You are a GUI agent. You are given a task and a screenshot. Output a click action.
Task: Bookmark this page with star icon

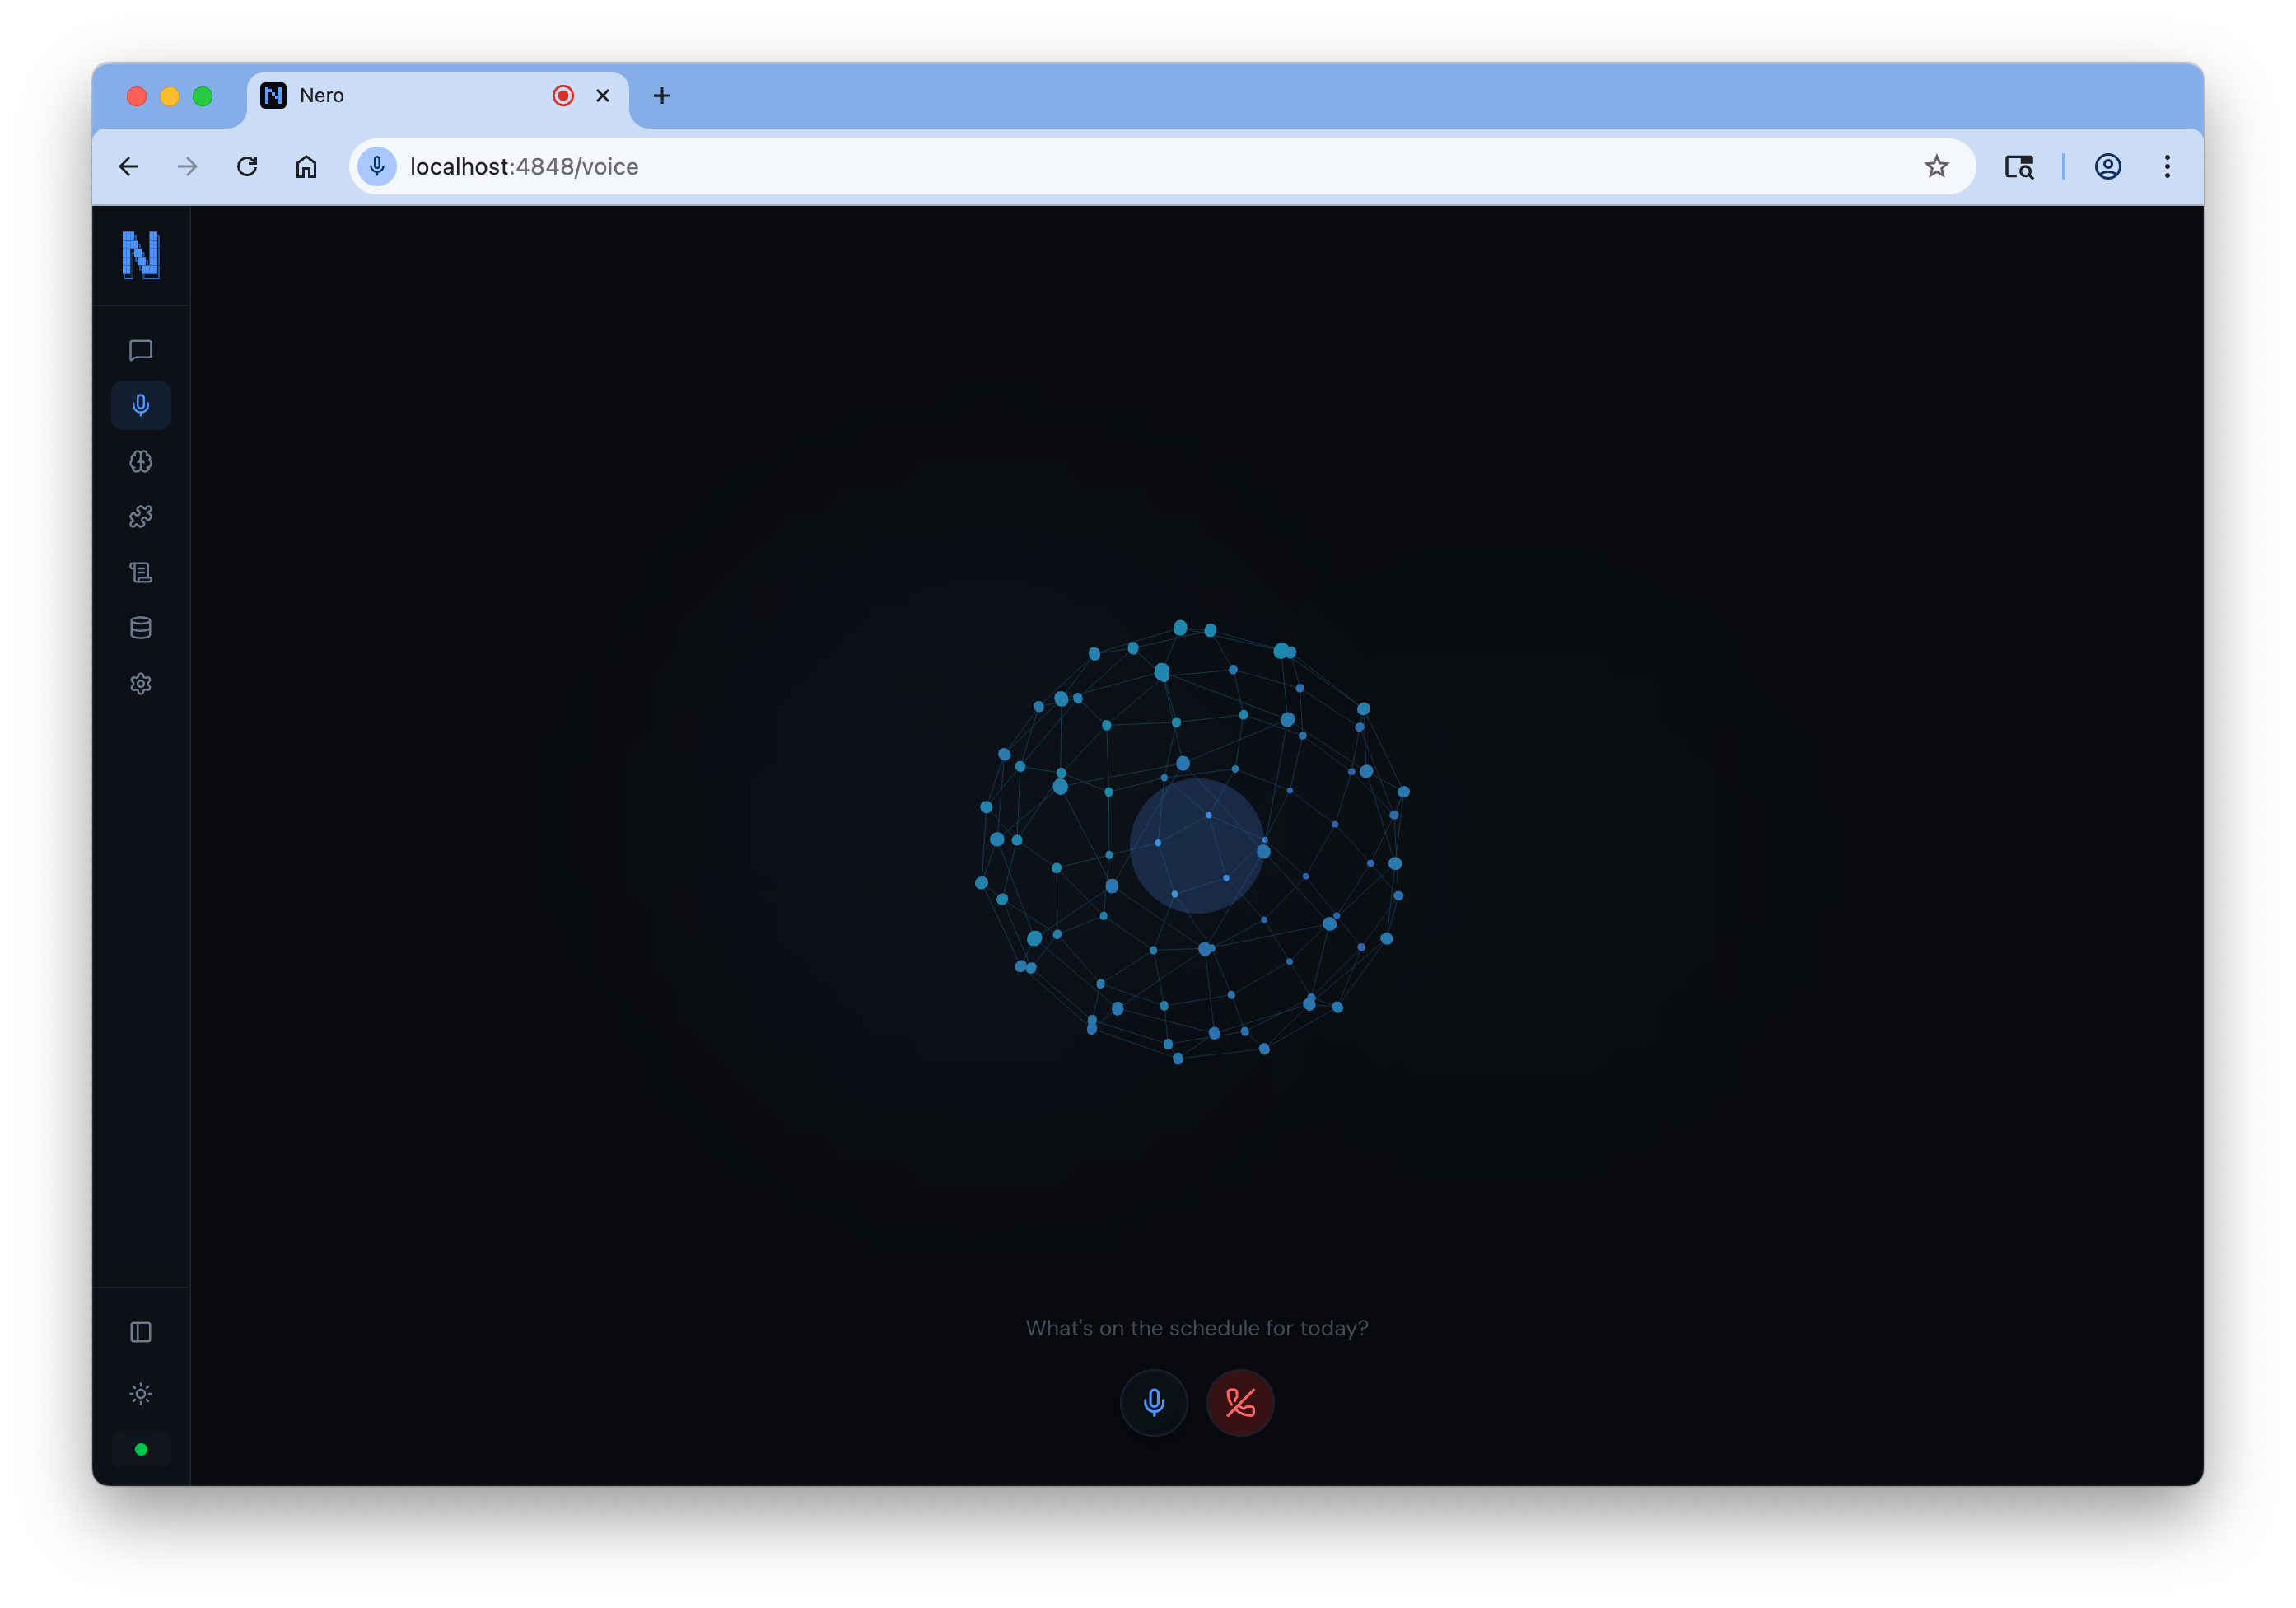click(1936, 166)
